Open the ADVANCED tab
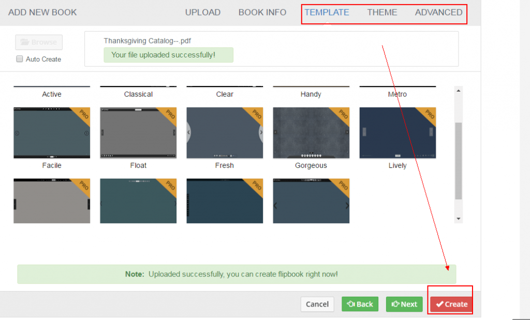This screenshot has height=320, width=530. (439, 12)
